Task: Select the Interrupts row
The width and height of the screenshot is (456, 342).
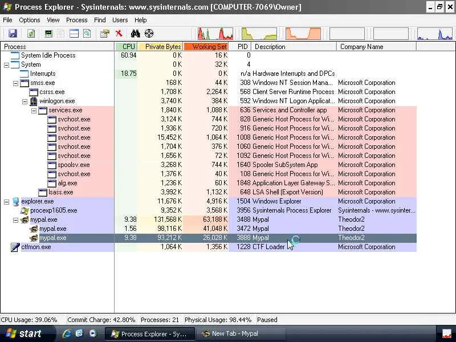Action: click(x=209, y=74)
